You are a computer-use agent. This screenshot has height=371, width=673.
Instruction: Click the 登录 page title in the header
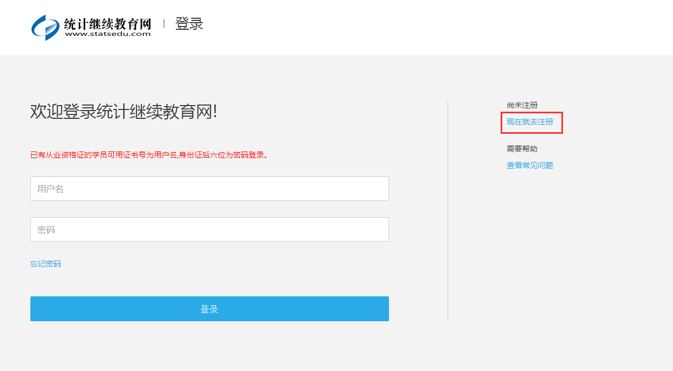[189, 24]
